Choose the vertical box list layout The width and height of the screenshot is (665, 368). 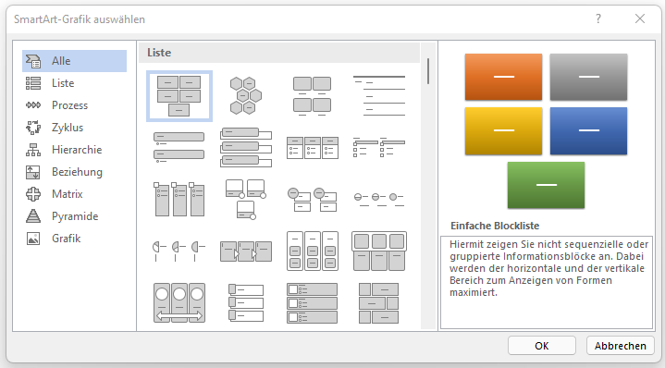point(245,147)
